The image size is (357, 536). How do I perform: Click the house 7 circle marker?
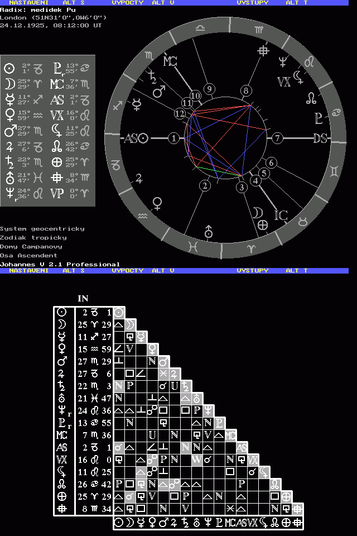point(277,138)
